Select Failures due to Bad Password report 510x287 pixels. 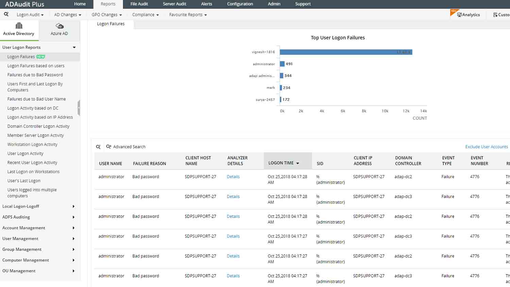pos(35,75)
